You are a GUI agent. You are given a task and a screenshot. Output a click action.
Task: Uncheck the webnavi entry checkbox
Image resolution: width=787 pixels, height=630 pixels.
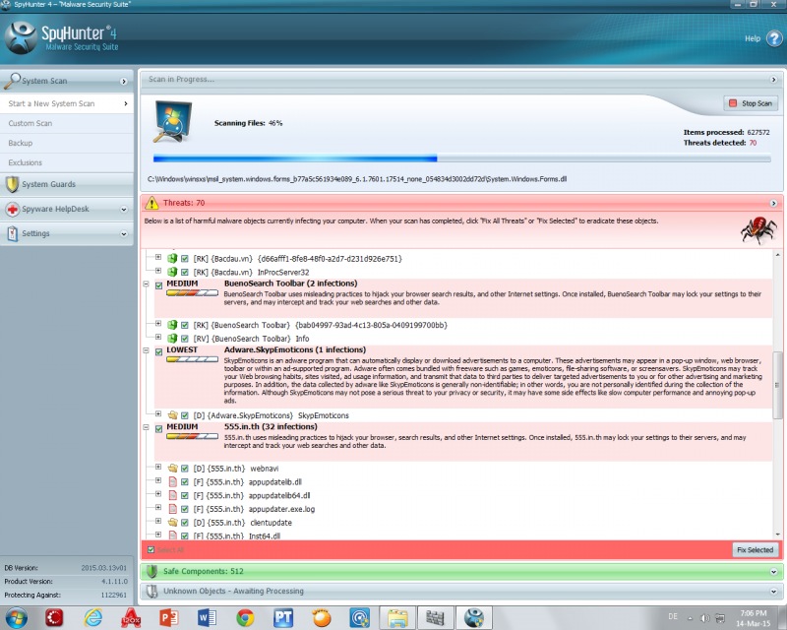click(185, 469)
